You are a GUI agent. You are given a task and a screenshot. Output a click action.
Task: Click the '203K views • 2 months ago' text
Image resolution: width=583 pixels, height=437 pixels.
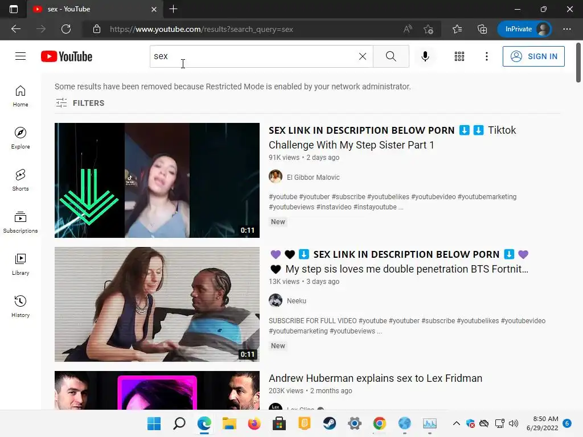tap(310, 390)
